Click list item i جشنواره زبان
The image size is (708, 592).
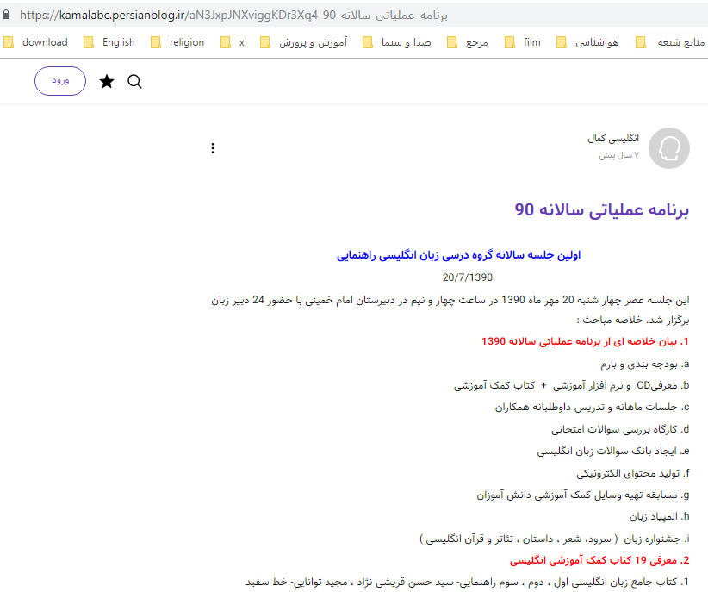555,539
